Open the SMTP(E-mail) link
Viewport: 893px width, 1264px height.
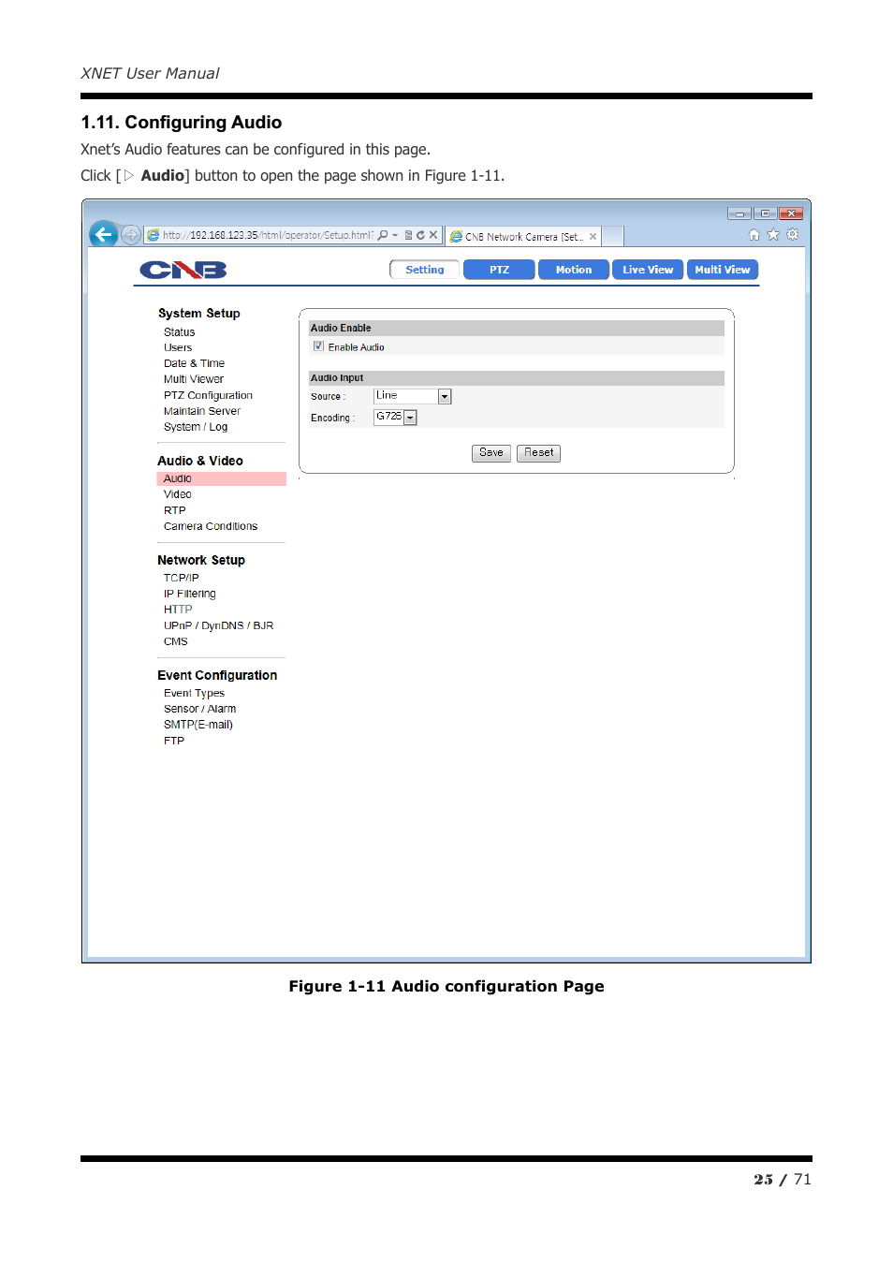point(198,725)
